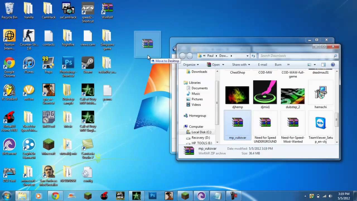357x201 pixels.
Task: Select Paul in the address breadcrumb
Action: point(210,56)
